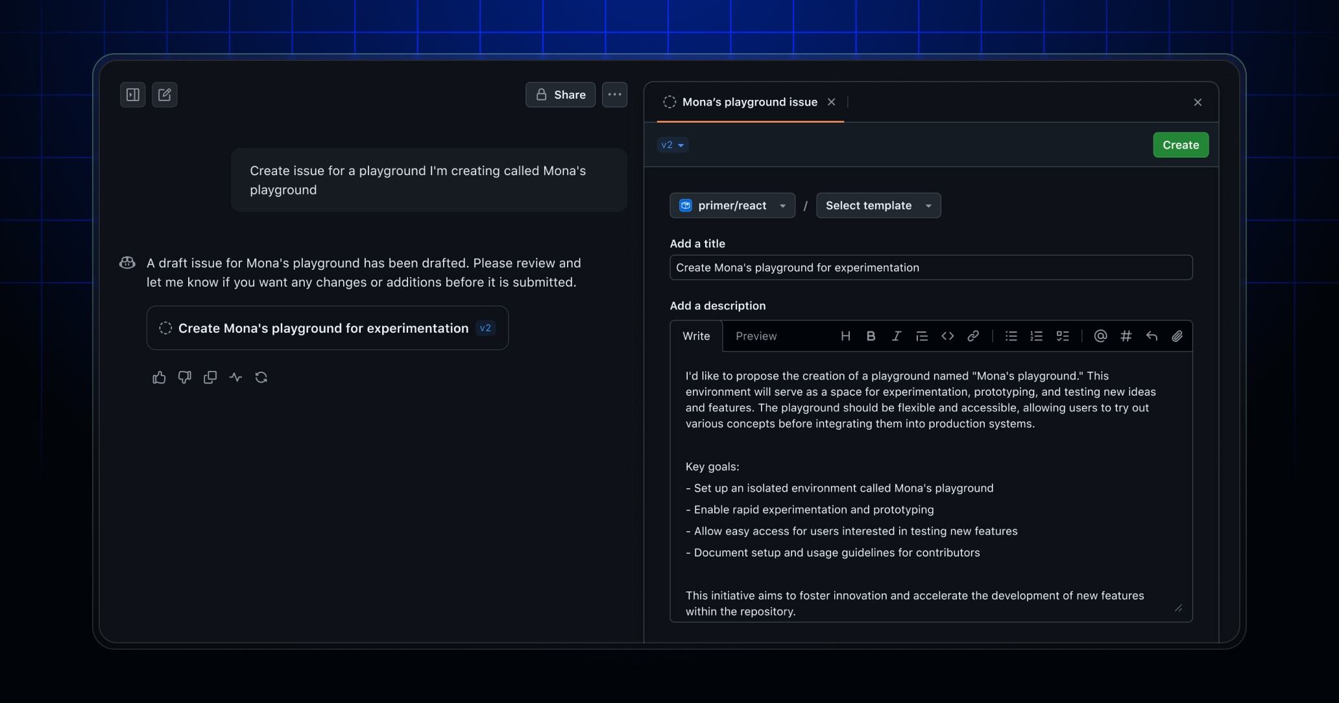
Task: Click the "Enable rapid experimentation and prototyping" line
Action: 810,510
